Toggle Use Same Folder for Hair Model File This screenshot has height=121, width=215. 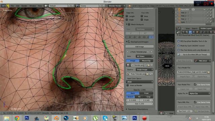point(195,84)
